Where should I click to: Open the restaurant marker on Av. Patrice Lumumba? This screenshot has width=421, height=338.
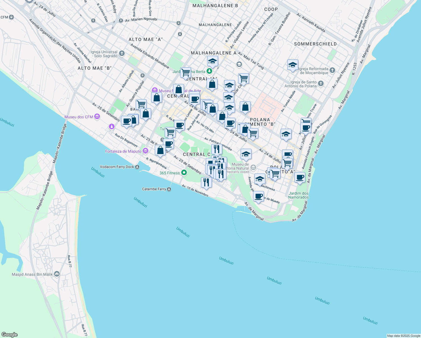pyautogui.click(x=217, y=149)
